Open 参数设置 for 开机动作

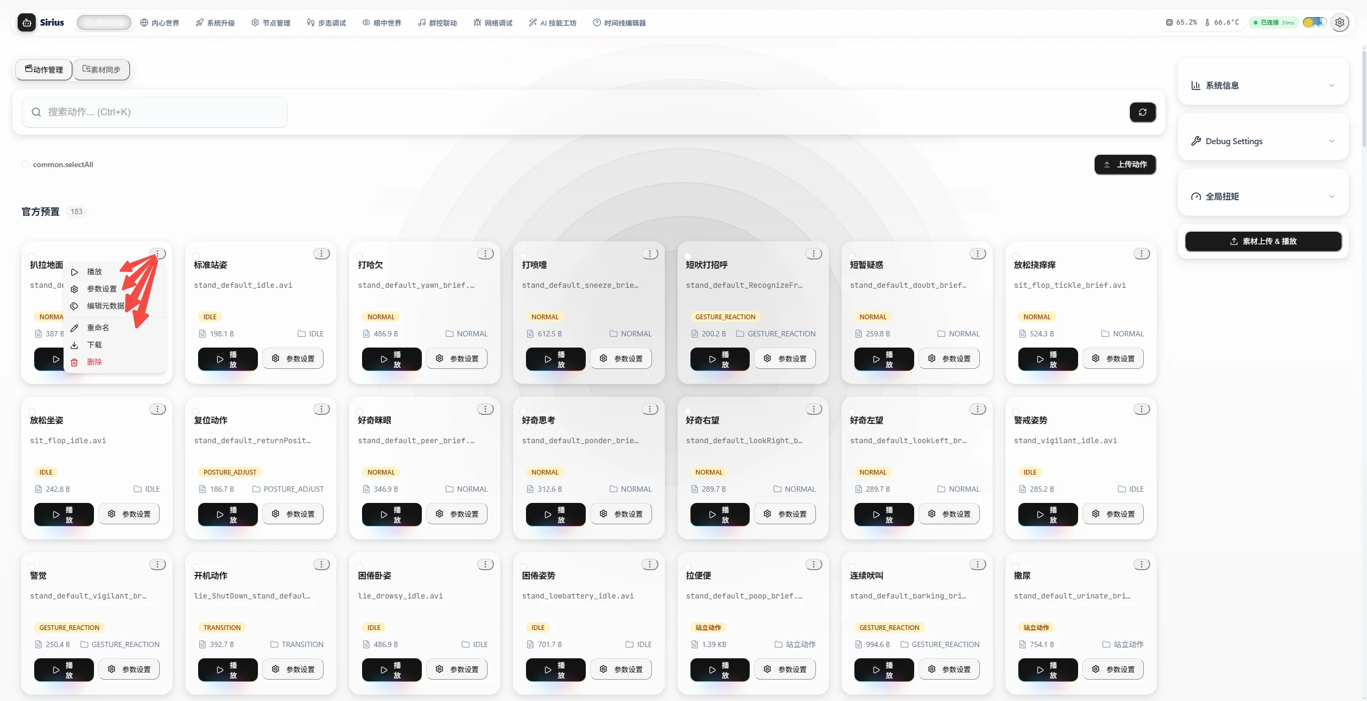[293, 670]
